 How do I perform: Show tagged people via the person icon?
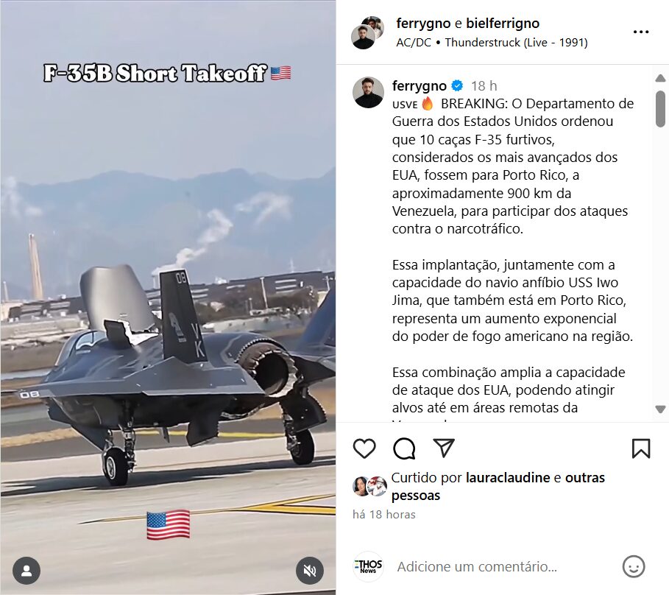26,571
